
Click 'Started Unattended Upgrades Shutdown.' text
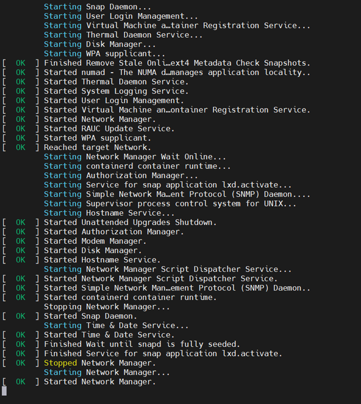tap(130, 222)
